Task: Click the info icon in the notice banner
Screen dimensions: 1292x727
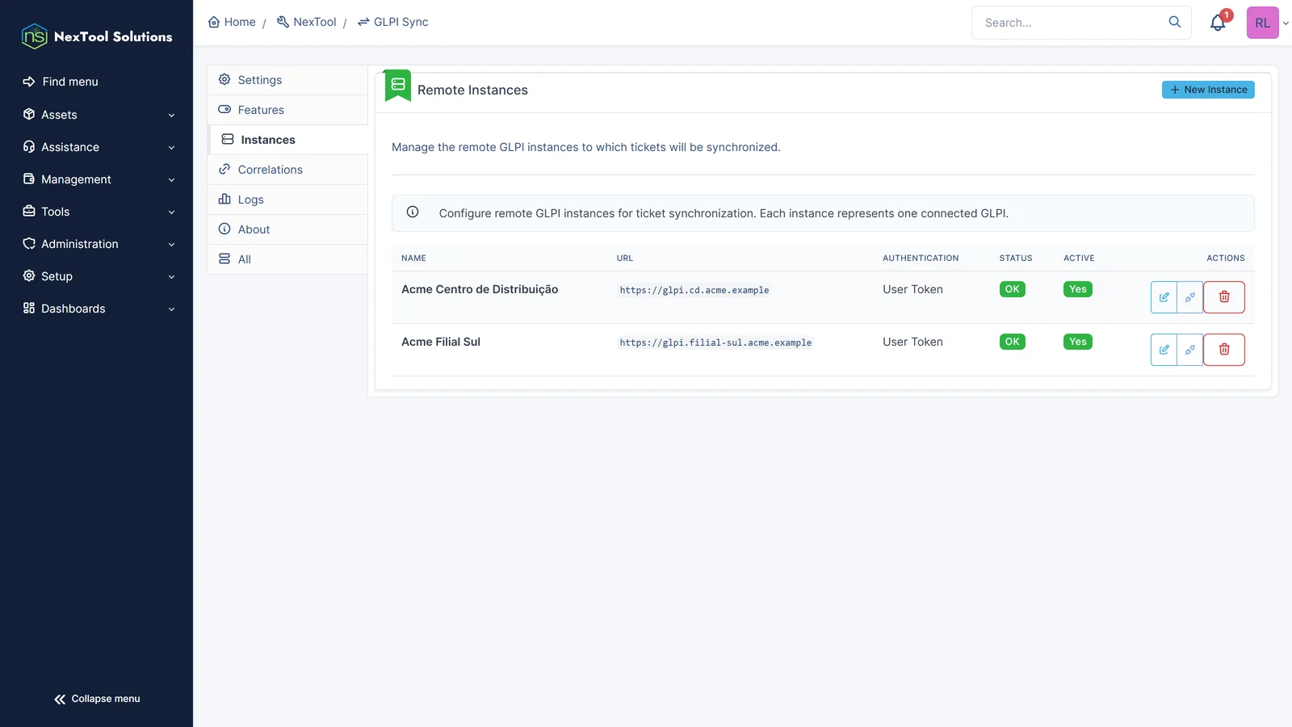Action: [413, 212]
